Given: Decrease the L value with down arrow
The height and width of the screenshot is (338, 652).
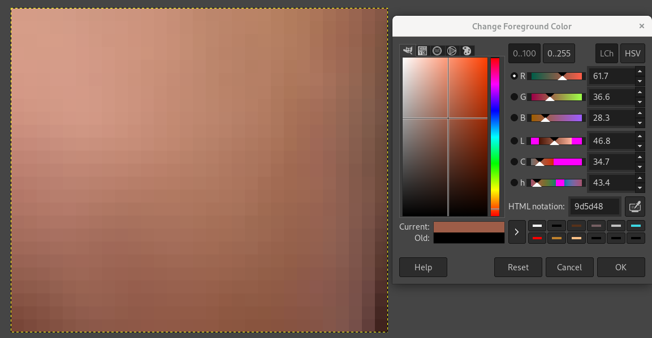Looking at the screenshot, I should coord(640,146).
